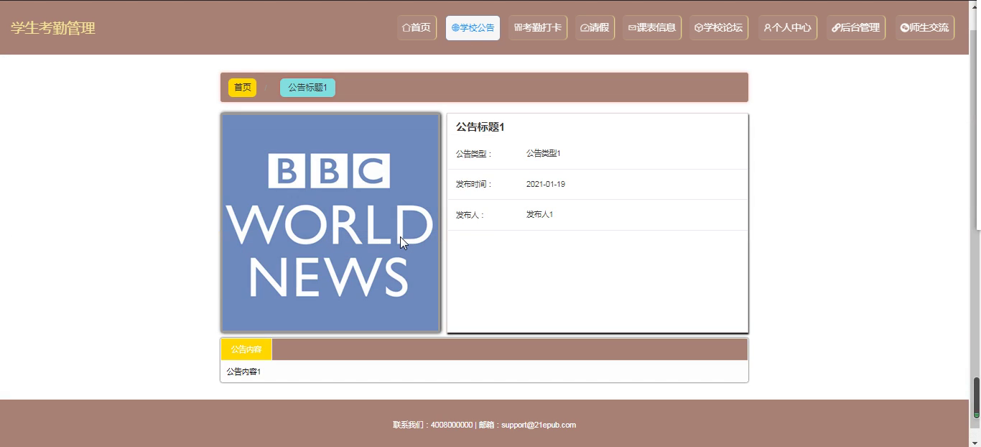Click the date 2021-01-19
Viewport: 981px width, 447px height.
tap(546, 184)
